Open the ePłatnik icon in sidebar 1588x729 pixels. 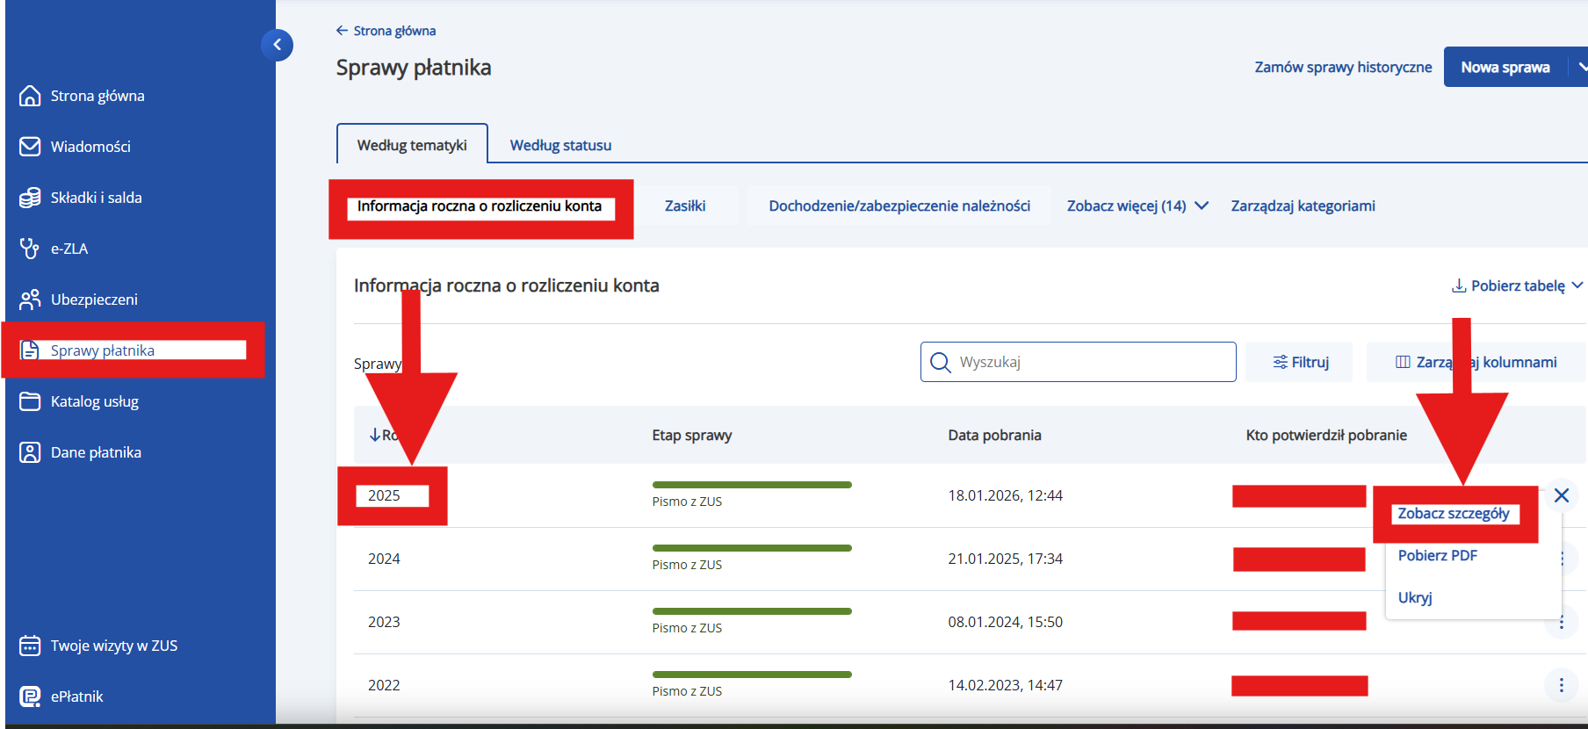coord(30,697)
